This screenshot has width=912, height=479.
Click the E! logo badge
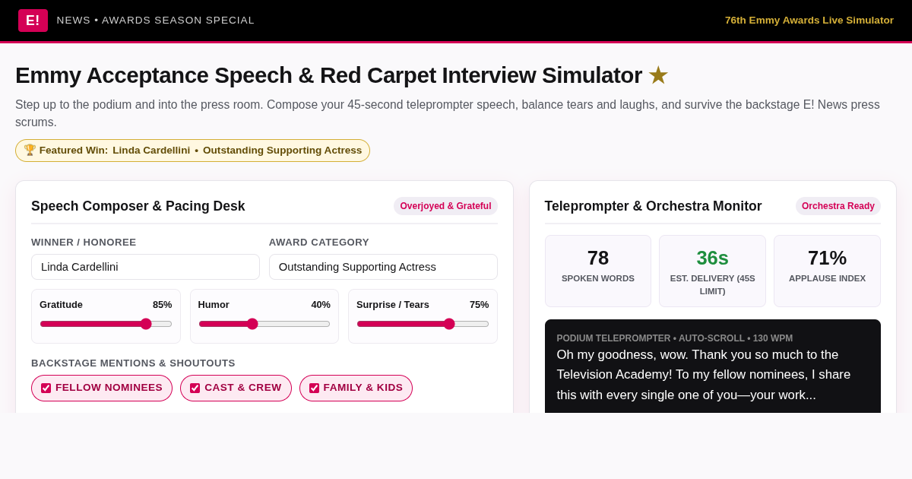pyautogui.click(x=33, y=21)
